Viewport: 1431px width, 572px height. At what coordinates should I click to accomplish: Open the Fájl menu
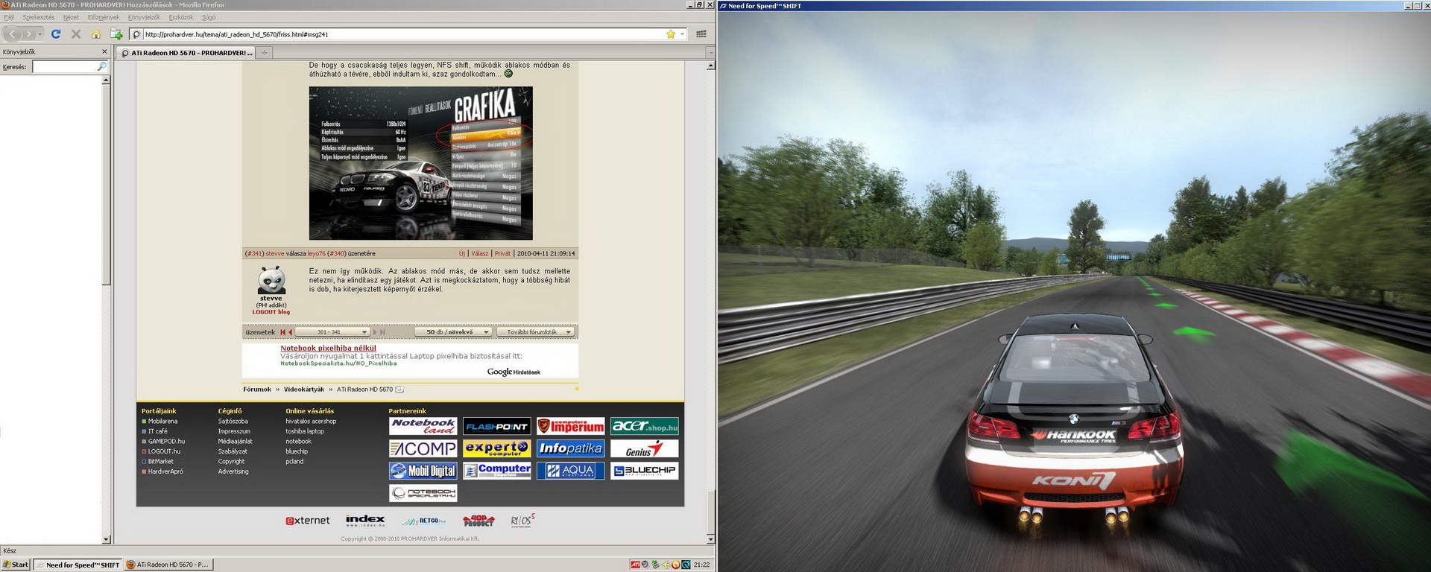click(9, 17)
